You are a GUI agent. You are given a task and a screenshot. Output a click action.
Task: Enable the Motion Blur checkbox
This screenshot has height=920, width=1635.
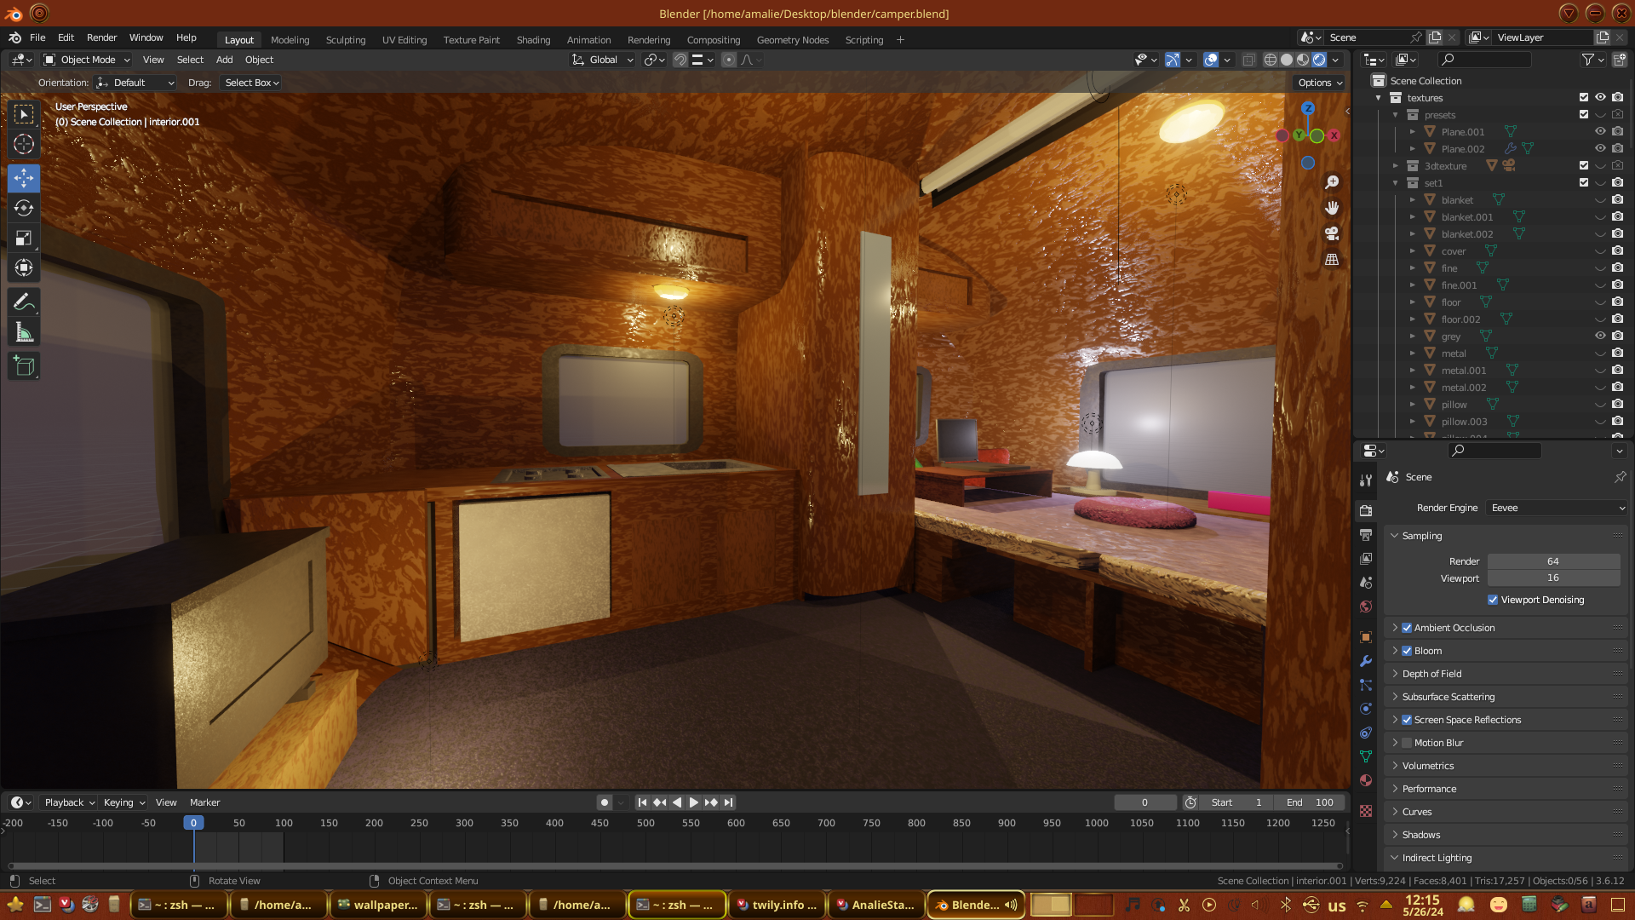[1407, 743]
